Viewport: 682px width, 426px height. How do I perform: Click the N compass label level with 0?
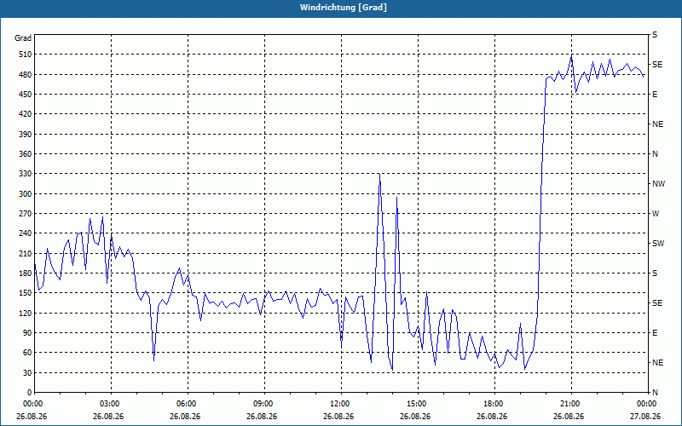coord(655,393)
